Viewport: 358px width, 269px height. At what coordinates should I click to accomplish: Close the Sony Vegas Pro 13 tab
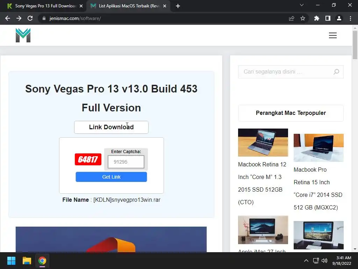click(81, 6)
